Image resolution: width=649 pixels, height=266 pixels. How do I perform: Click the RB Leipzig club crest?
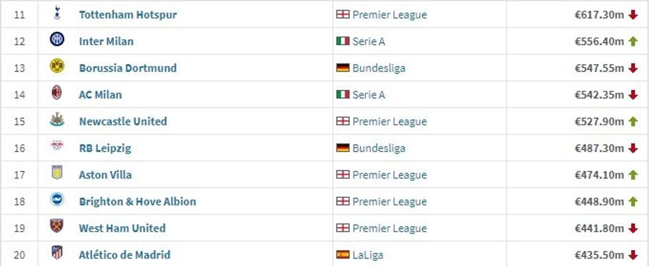tap(57, 147)
